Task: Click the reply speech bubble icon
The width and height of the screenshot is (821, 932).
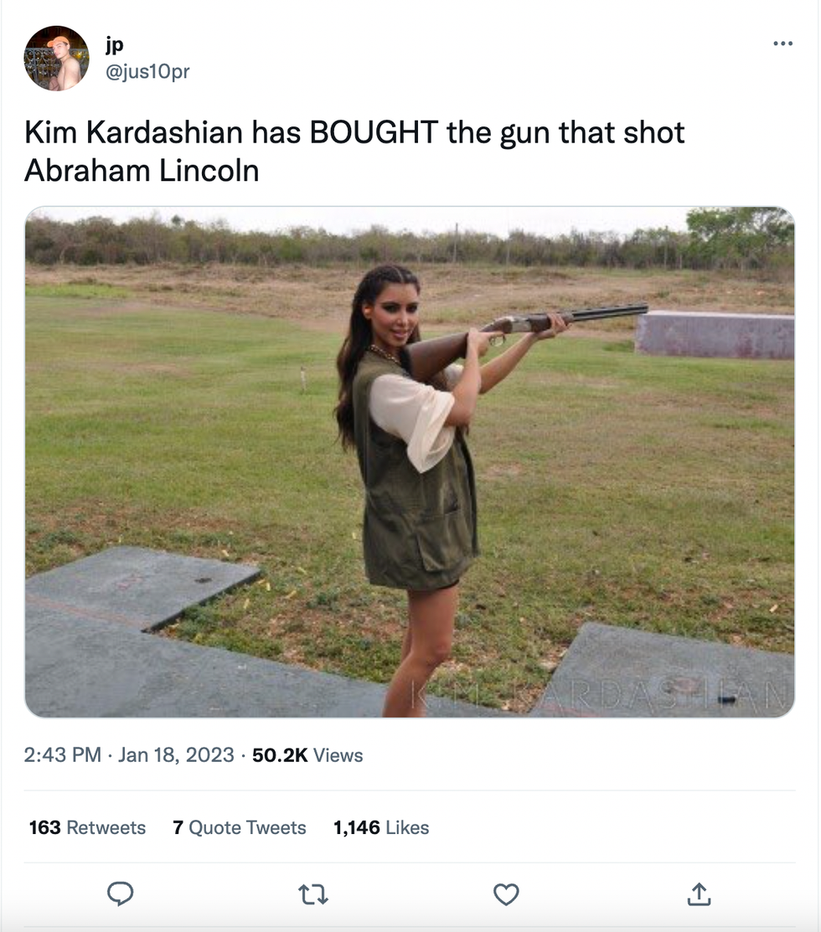Action: point(121,893)
